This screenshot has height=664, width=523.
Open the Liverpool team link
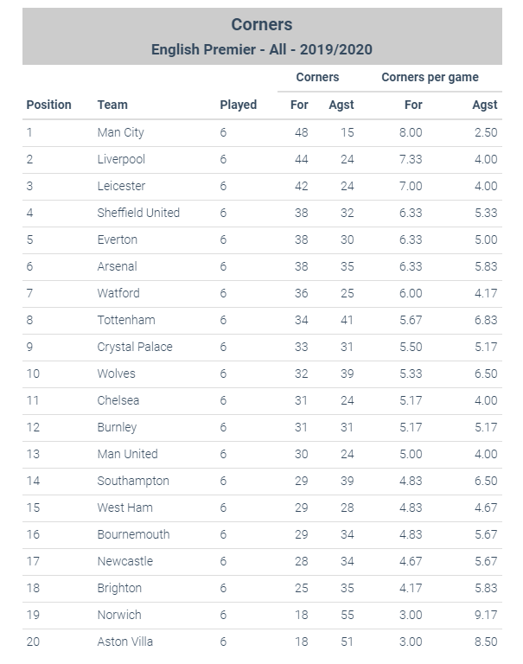pos(121,159)
